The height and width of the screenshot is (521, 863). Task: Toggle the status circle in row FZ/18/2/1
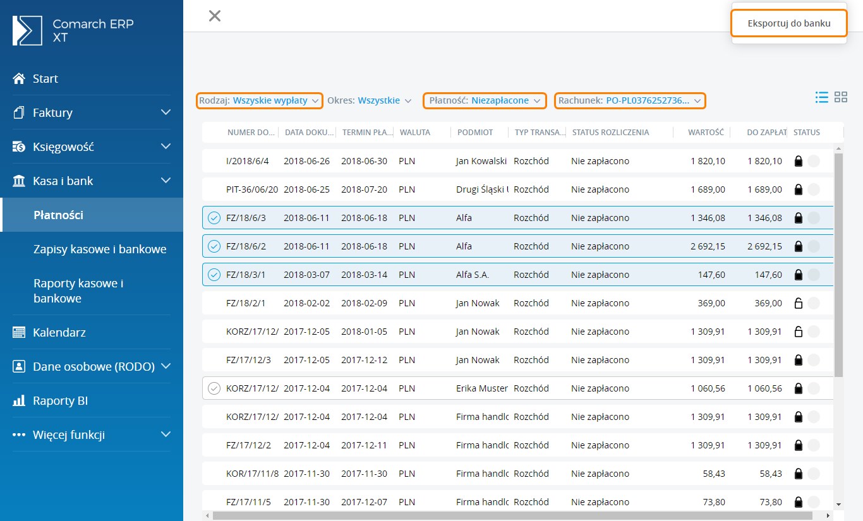[x=814, y=303]
